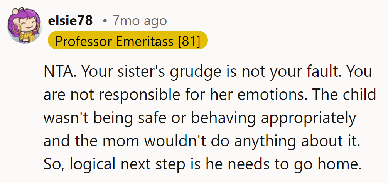Screen dimensions: 388x183
Task: Click "NTA" at the start of the comment
Action: [56, 72]
